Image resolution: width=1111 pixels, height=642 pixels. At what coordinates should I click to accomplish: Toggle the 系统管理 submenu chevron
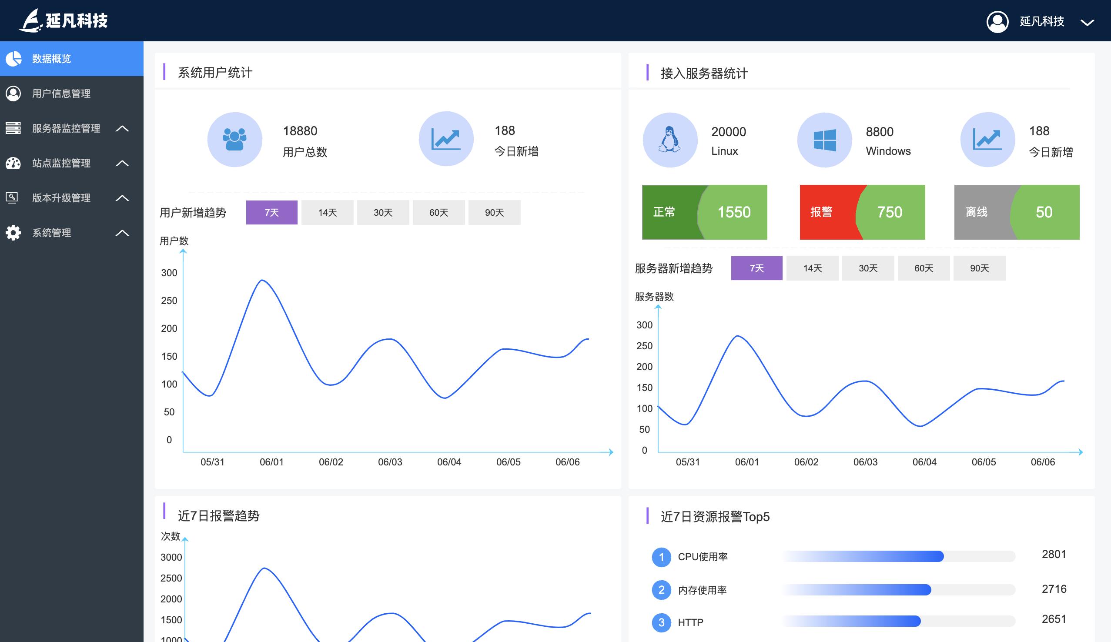click(x=122, y=233)
